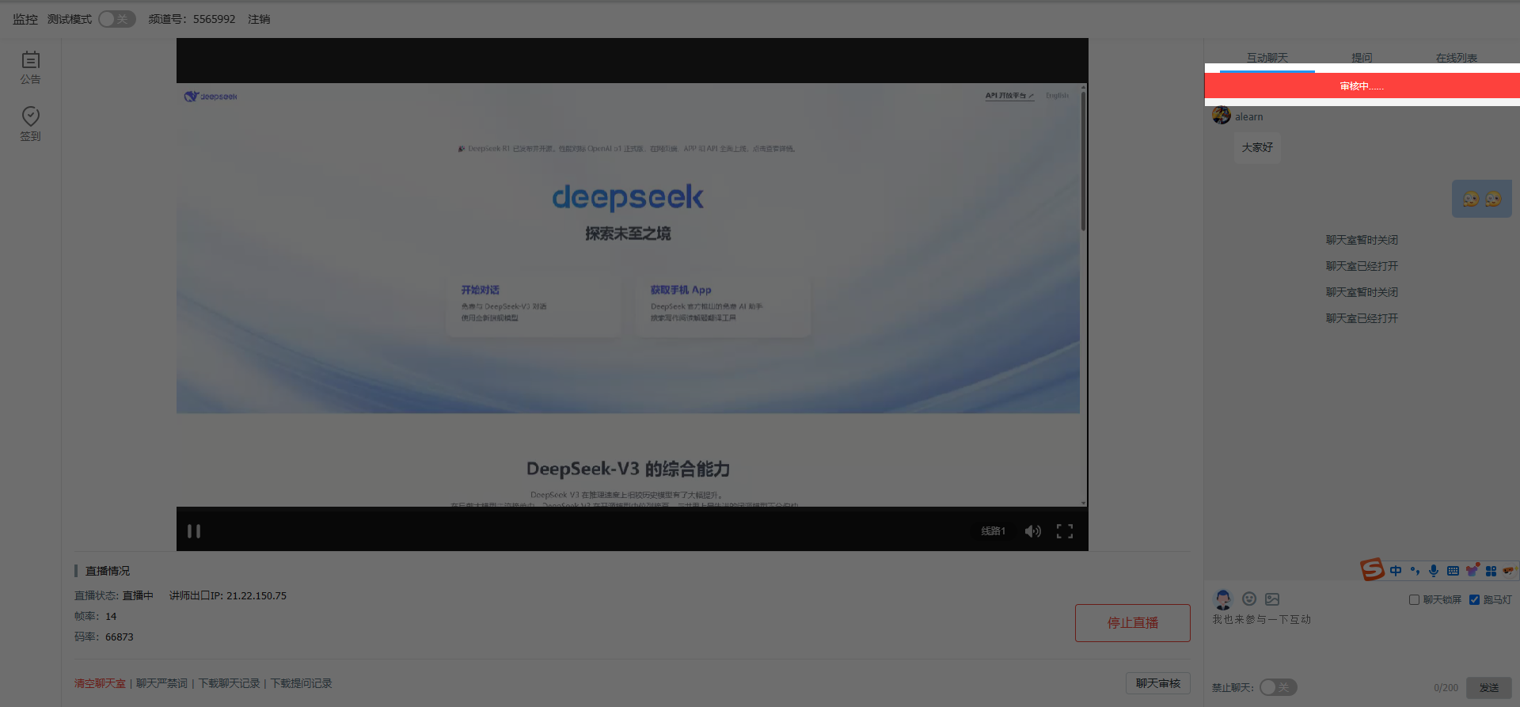Click alearn's user avatar in chat
The height and width of the screenshot is (707, 1520).
pos(1222,116)
